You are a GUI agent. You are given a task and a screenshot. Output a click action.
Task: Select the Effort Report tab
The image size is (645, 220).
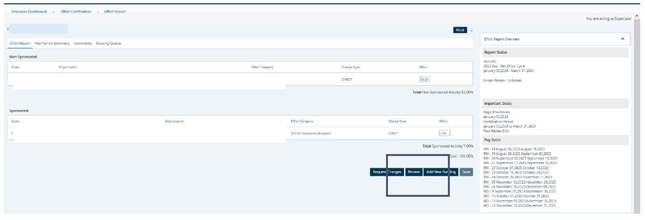click(20, 43)
